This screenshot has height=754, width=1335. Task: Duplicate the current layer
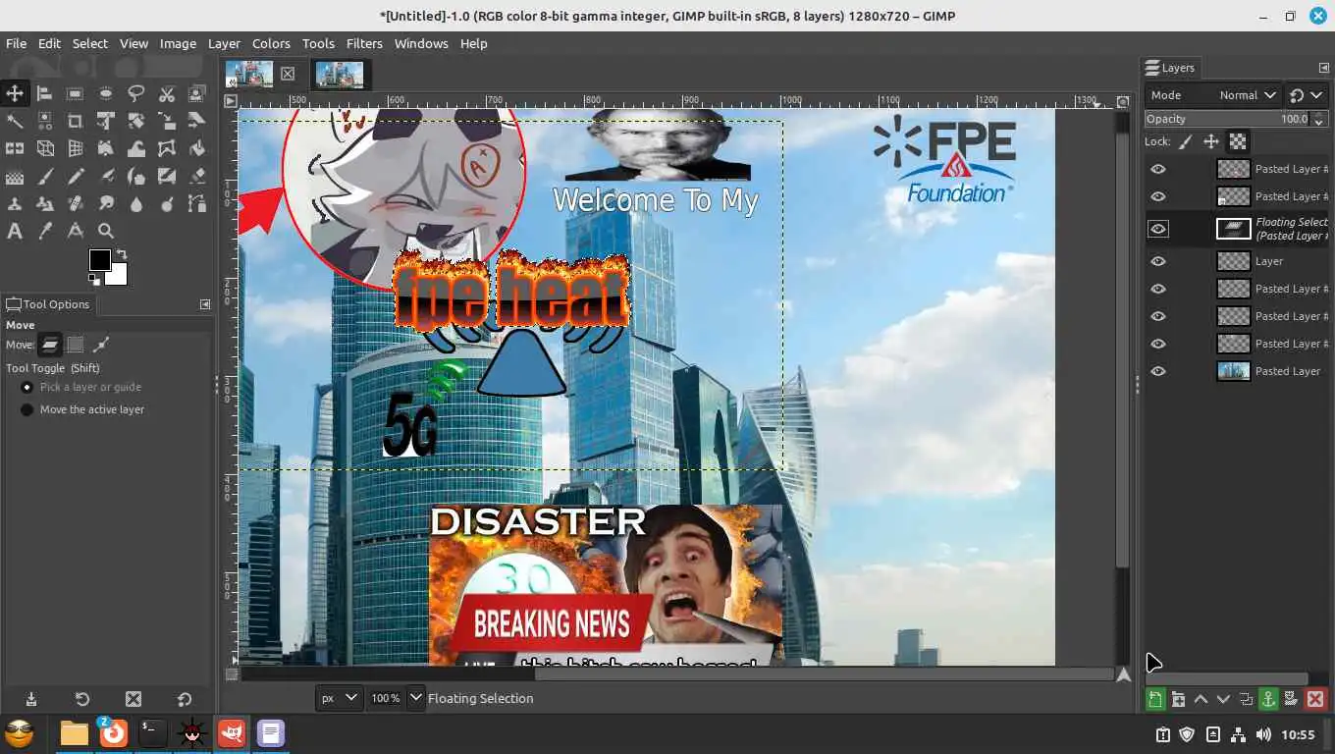pos(1246,699)
